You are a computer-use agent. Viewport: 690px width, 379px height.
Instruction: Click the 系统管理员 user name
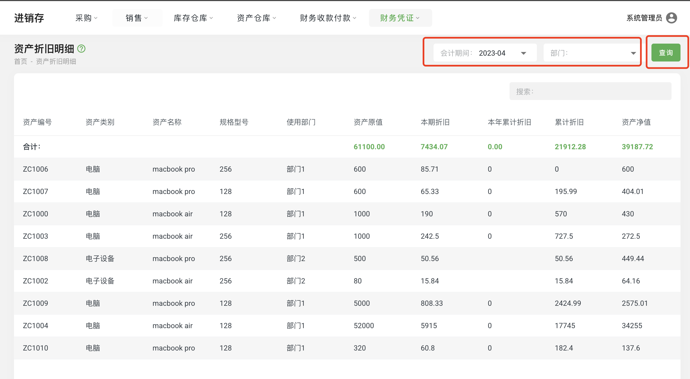pos(644,18)
